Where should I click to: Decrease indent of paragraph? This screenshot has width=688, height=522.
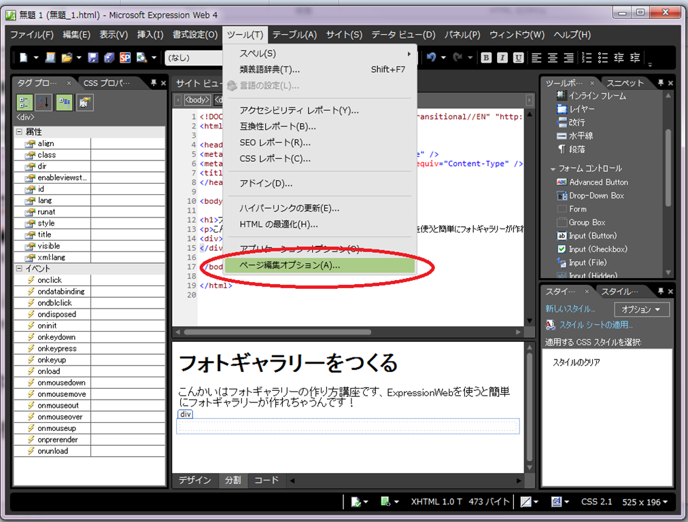point(619,58)
